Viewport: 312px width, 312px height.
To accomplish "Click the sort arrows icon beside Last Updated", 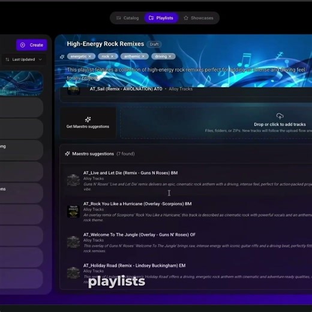I will click(7, 59).
